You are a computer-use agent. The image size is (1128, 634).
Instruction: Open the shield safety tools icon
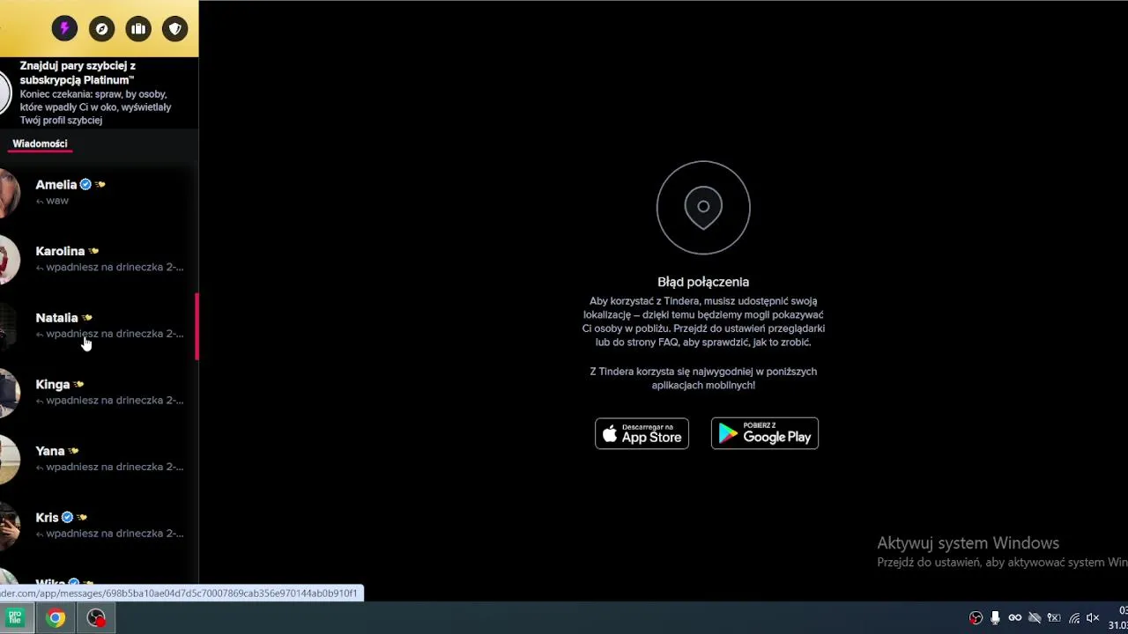pos(175,29)
